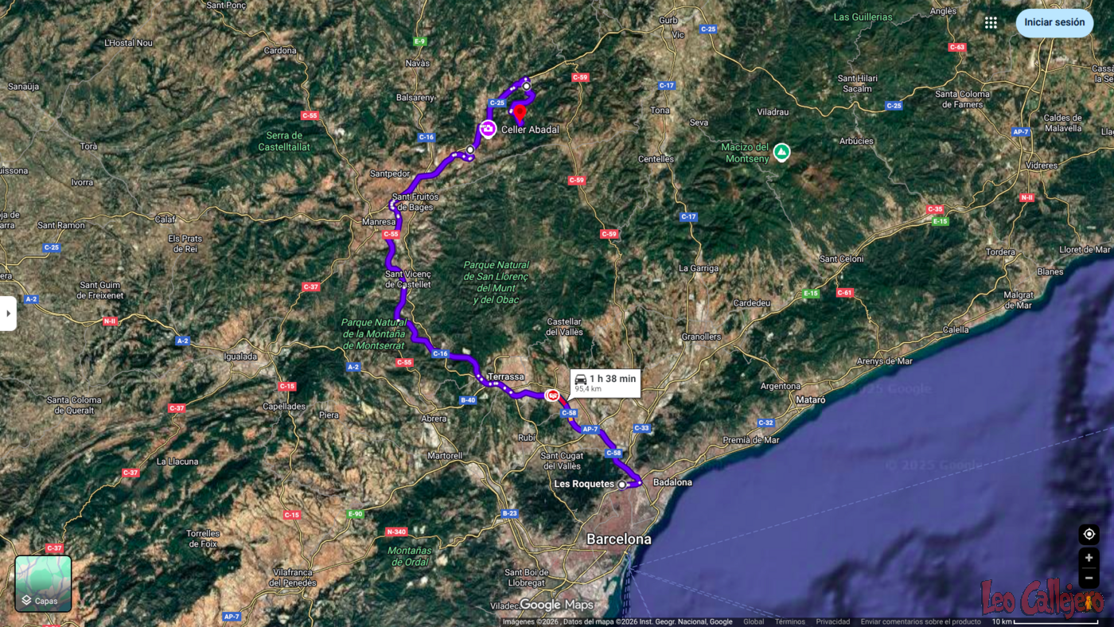Viewport: 1114px width, 627px height.
Task: Select the green Macizo del Montseny marker
Action: 782,151
